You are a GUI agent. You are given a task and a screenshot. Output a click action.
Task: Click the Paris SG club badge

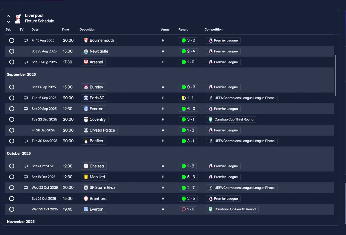coord(86,98)
